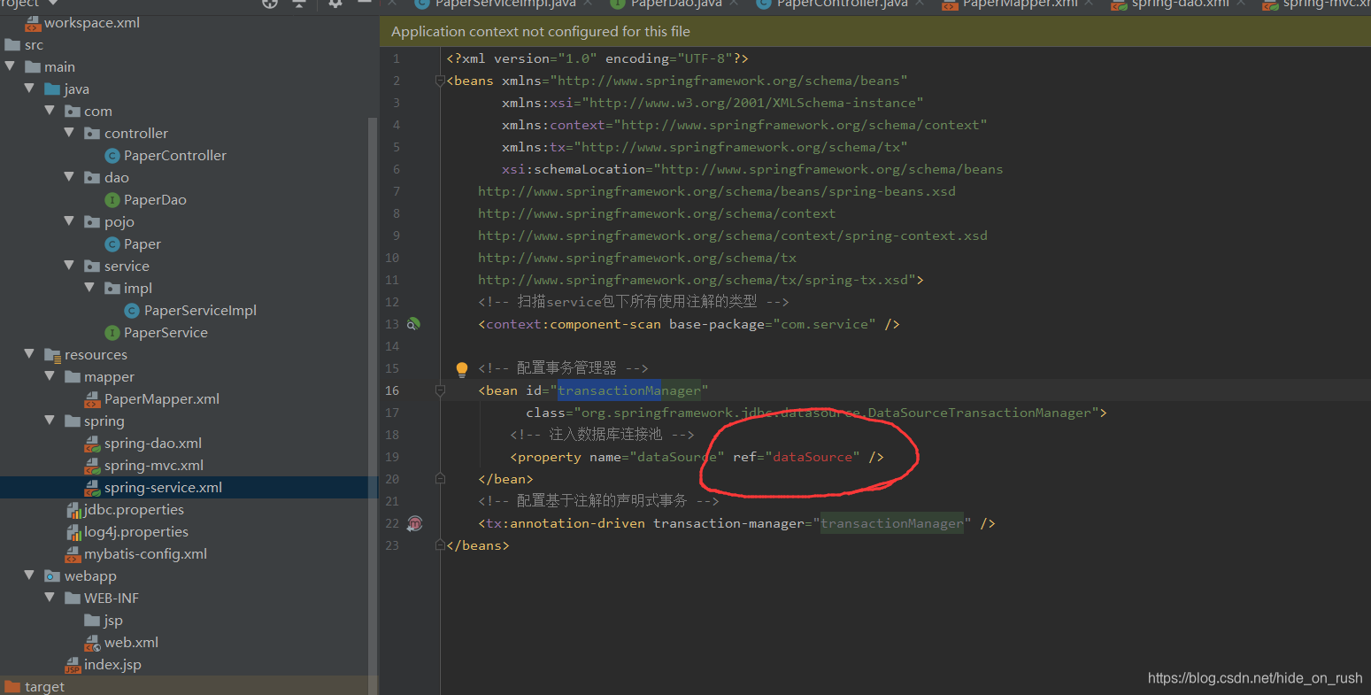Fold the beans element at line 2
Screen dimensions: 1371x695
coord(440,81)
